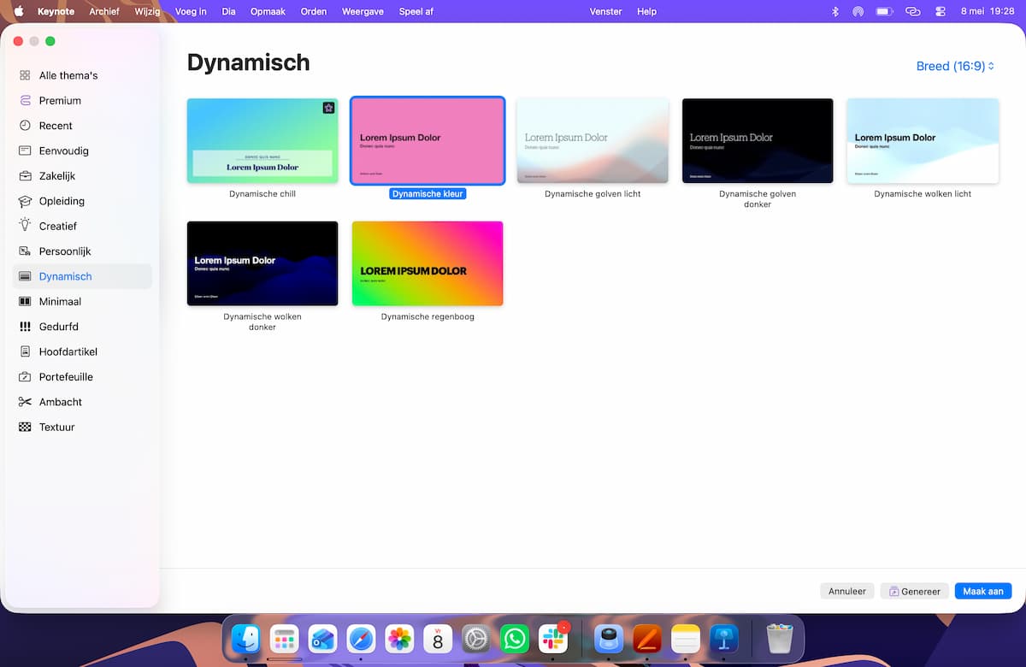Open the Dia menu

[x=228, y=11]
